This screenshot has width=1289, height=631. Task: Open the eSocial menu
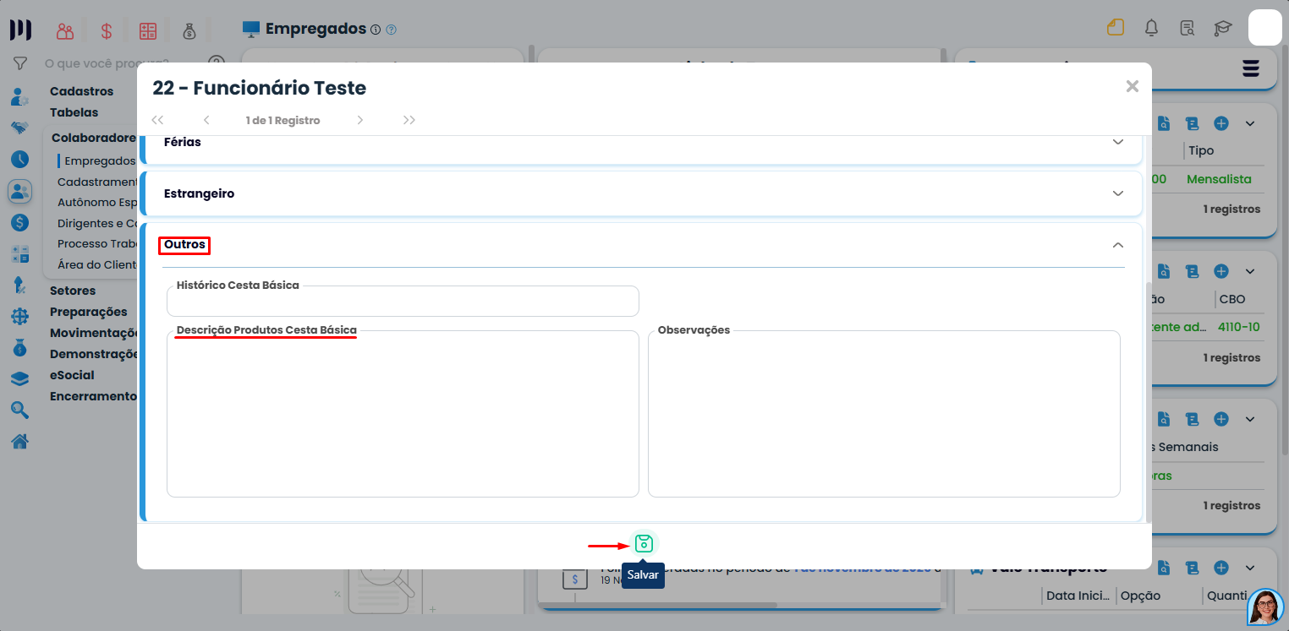click(72, 375)
